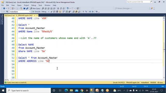Open the Project menu

pyautogui.click(x=26, y=5)
